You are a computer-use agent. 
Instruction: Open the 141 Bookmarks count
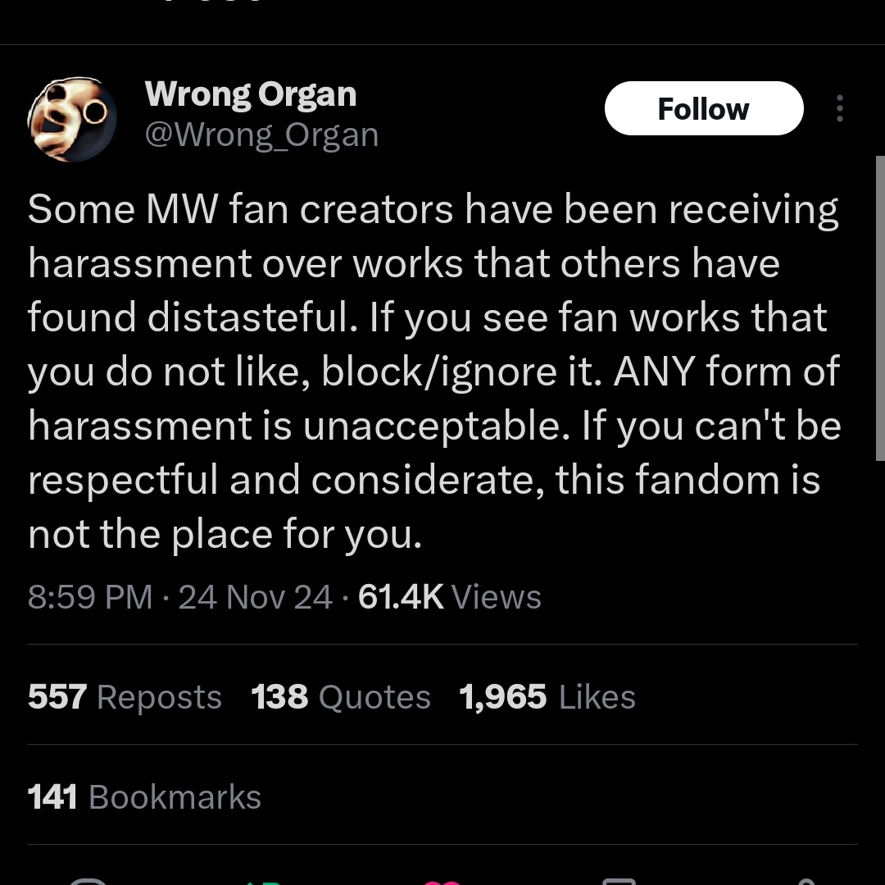pos(144,797)
